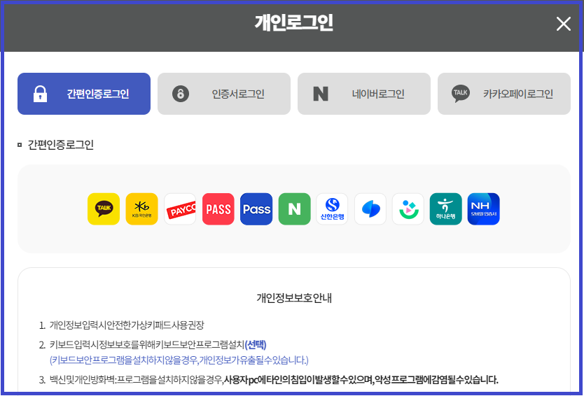Click the bold blue (선택) text
Image resolution: width=584 pixels, height=396 pixels.
(x=256, y=345)
